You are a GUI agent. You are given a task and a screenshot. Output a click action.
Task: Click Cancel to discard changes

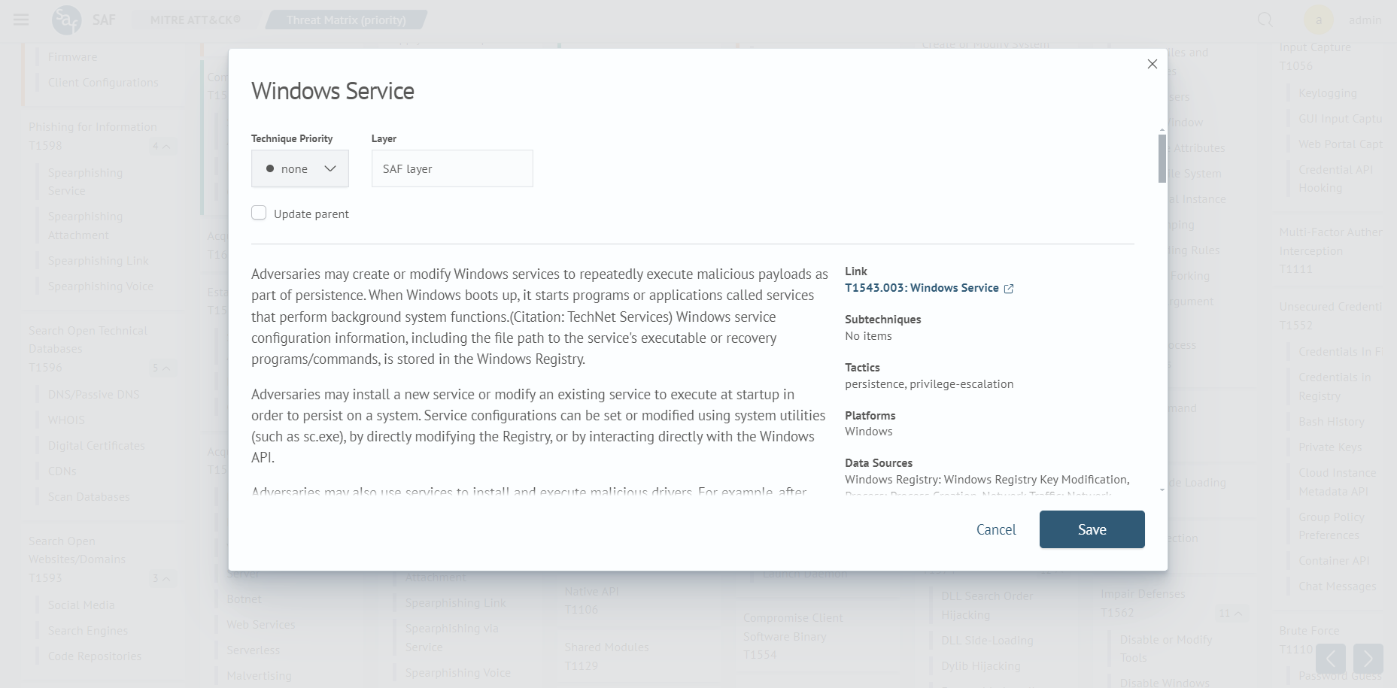click(x=995, y=529)
